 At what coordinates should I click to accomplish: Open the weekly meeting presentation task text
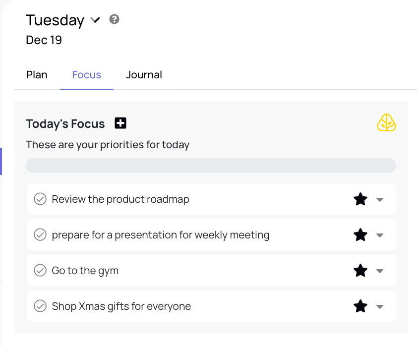(161, 235)
